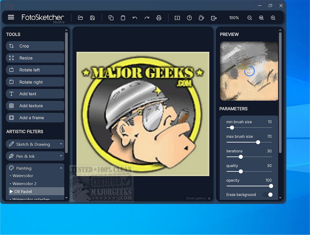310x235 pixels.
Task: Click the preview thumbnail image
Action: (x=249, y=71)
